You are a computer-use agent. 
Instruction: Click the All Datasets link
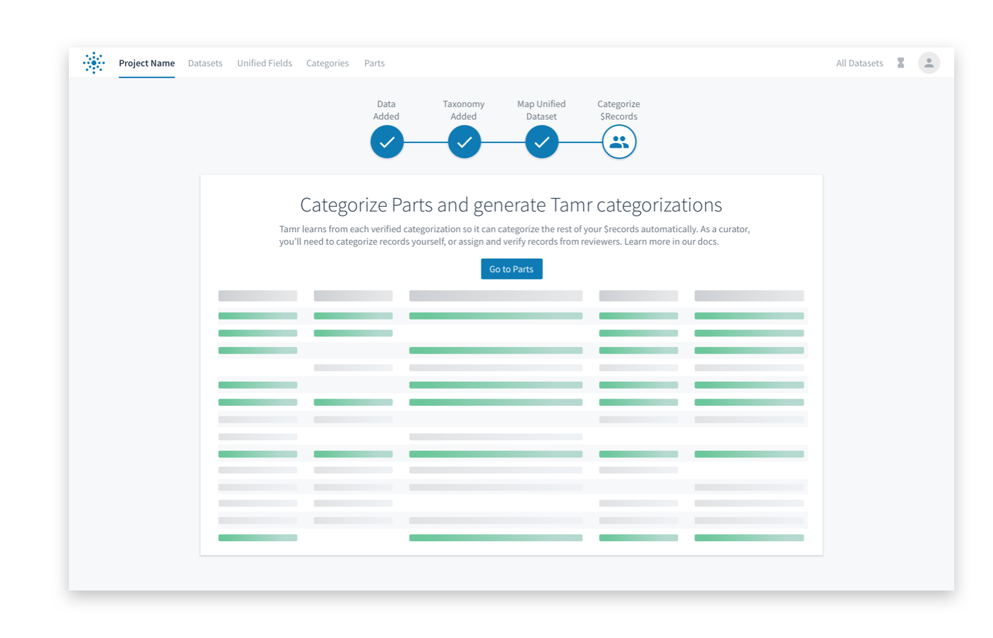pyautogui.click(x=859, y=63)
